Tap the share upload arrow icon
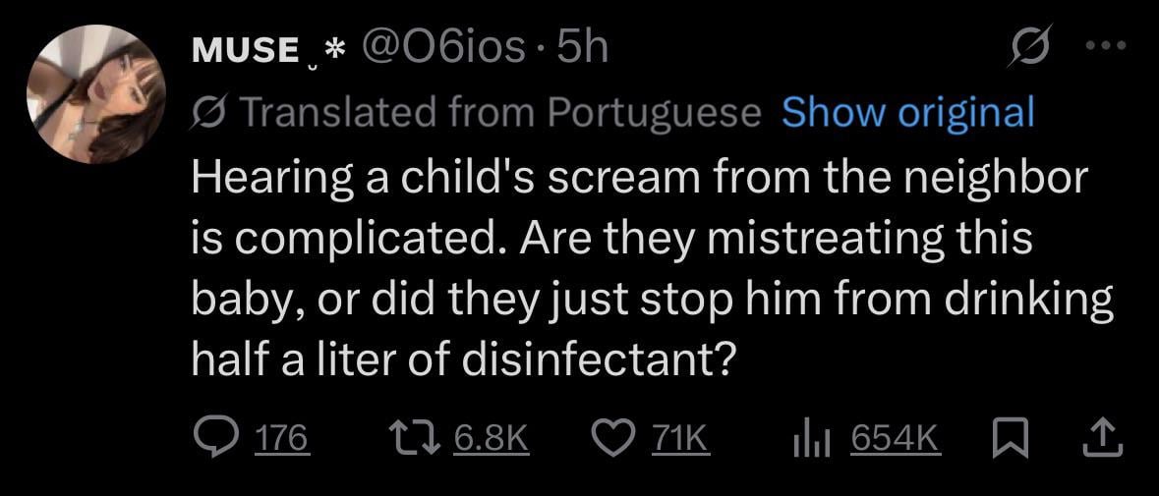This screenshot has height=496, width=1159. 1103,437
